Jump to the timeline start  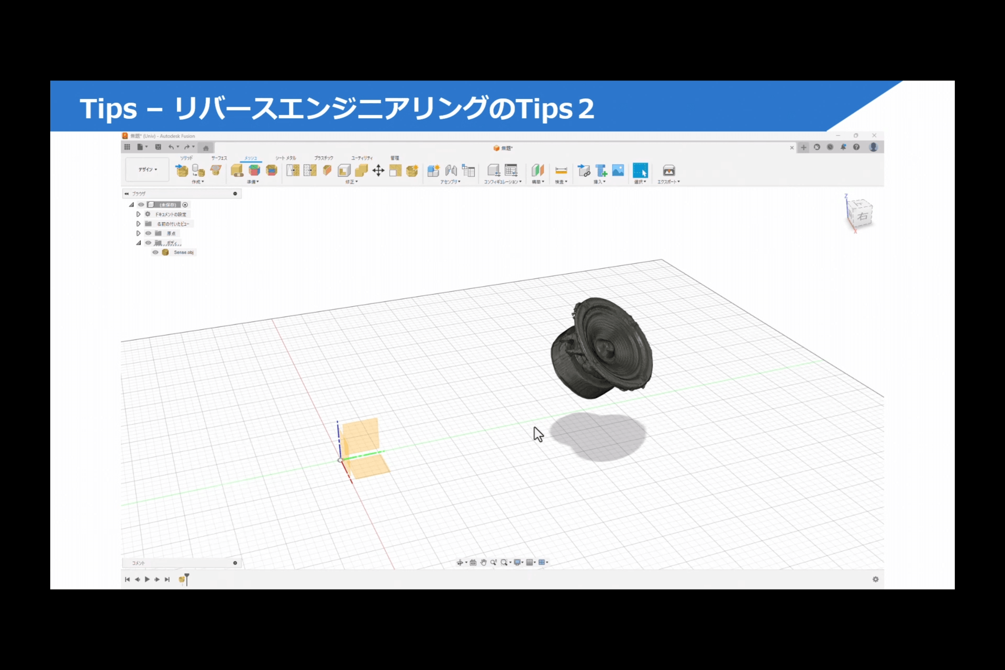(x=127, y=579)
